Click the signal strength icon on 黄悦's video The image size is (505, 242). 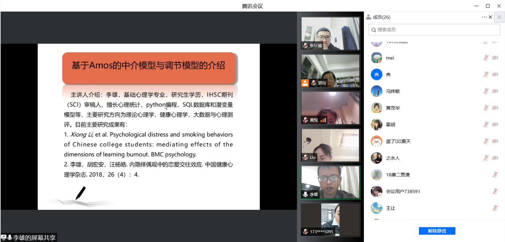(x=323, y=120)
